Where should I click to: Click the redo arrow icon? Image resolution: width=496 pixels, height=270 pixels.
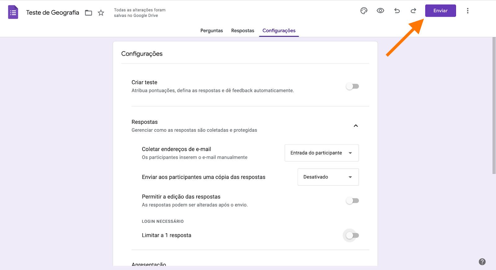413,11
